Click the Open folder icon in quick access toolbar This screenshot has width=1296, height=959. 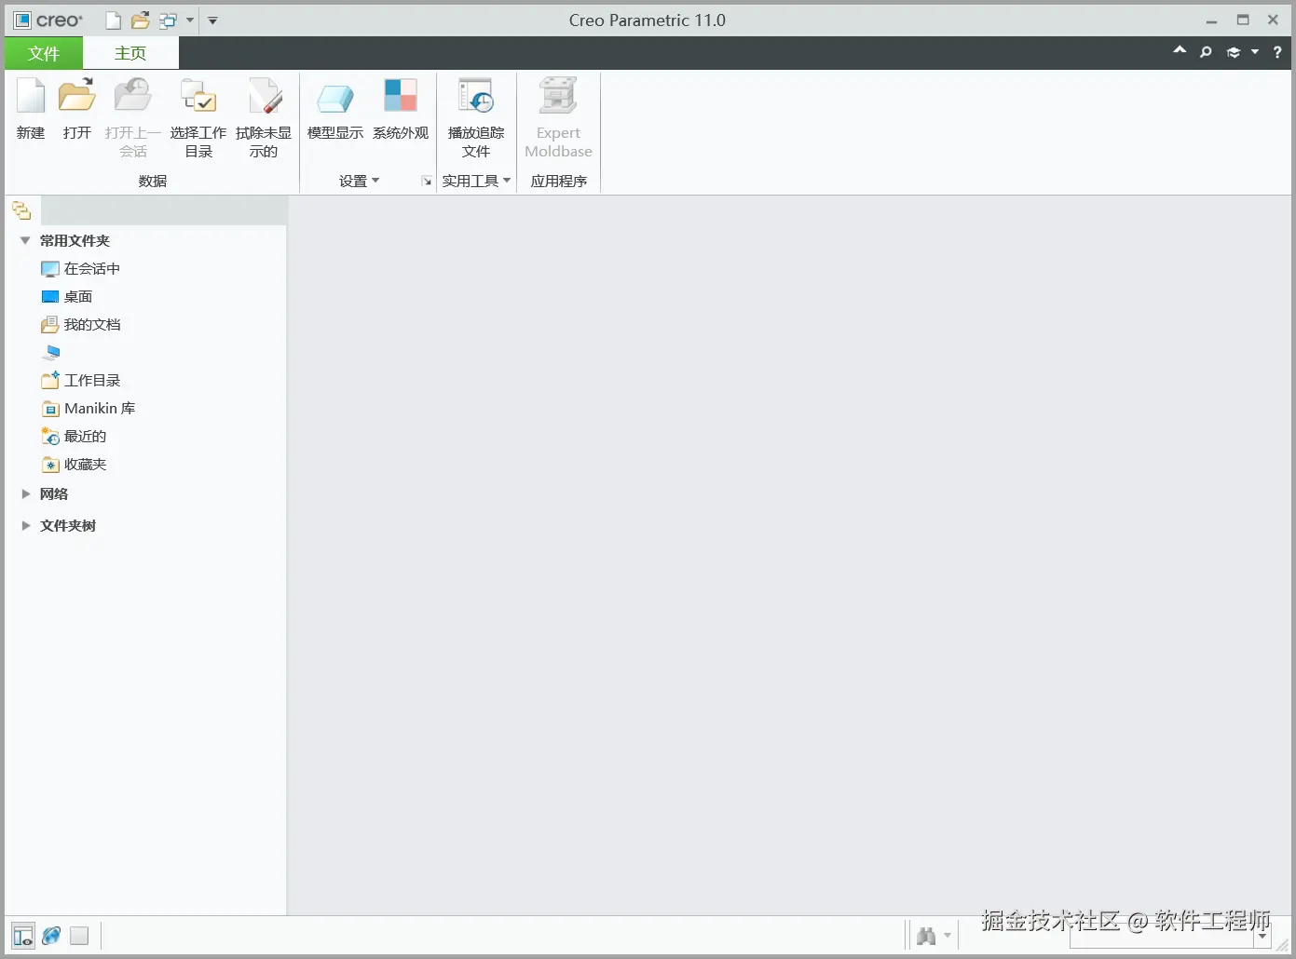[x=141, y=20]
